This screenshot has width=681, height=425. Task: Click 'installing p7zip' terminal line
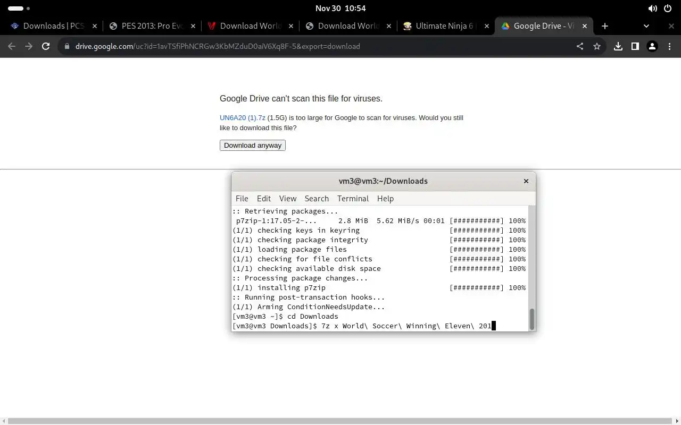[x=379, y=287]
